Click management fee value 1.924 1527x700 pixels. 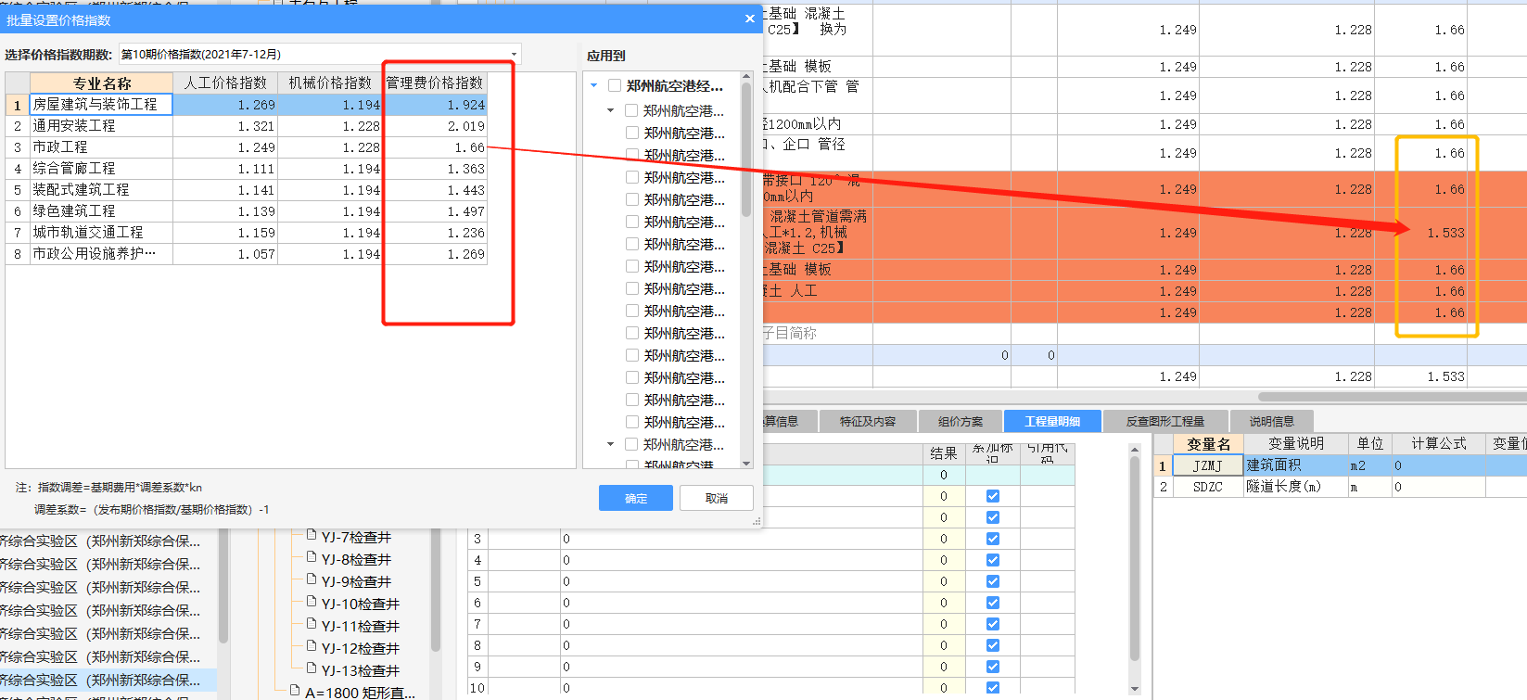[x=435, y=105]
